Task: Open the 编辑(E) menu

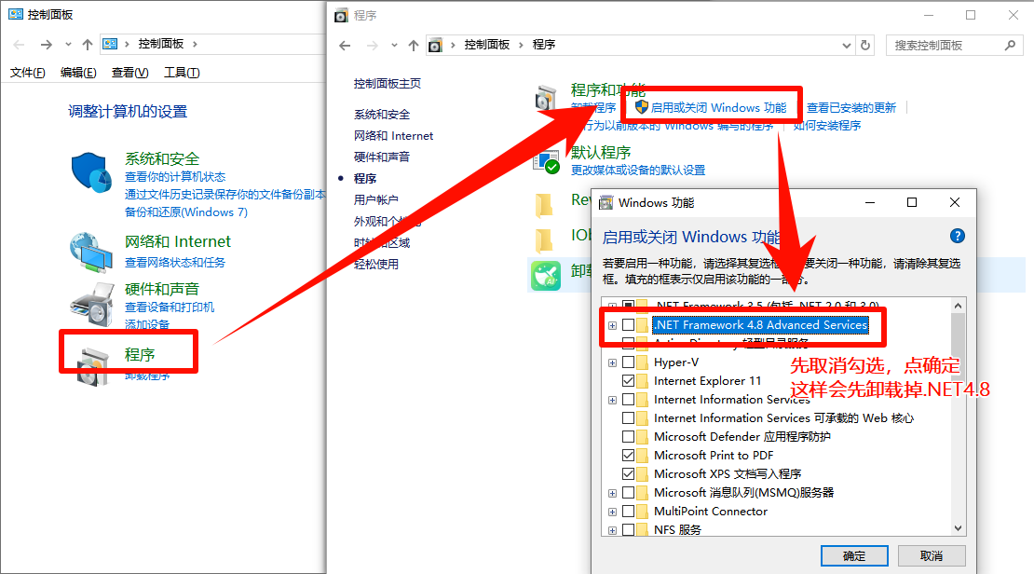Action: click(78, 73)
